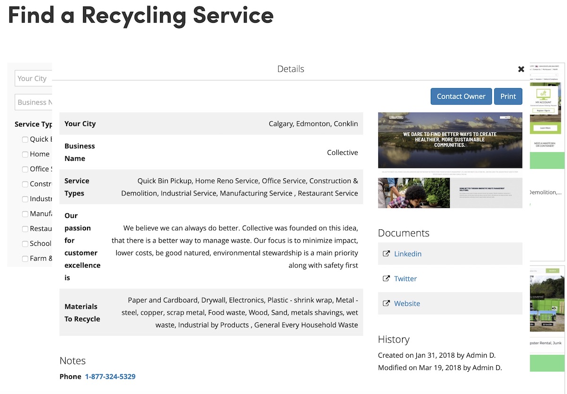Viewport: 567px width, 394px height.
Task: Click the History section heading
Action: [x=394, y=339]
